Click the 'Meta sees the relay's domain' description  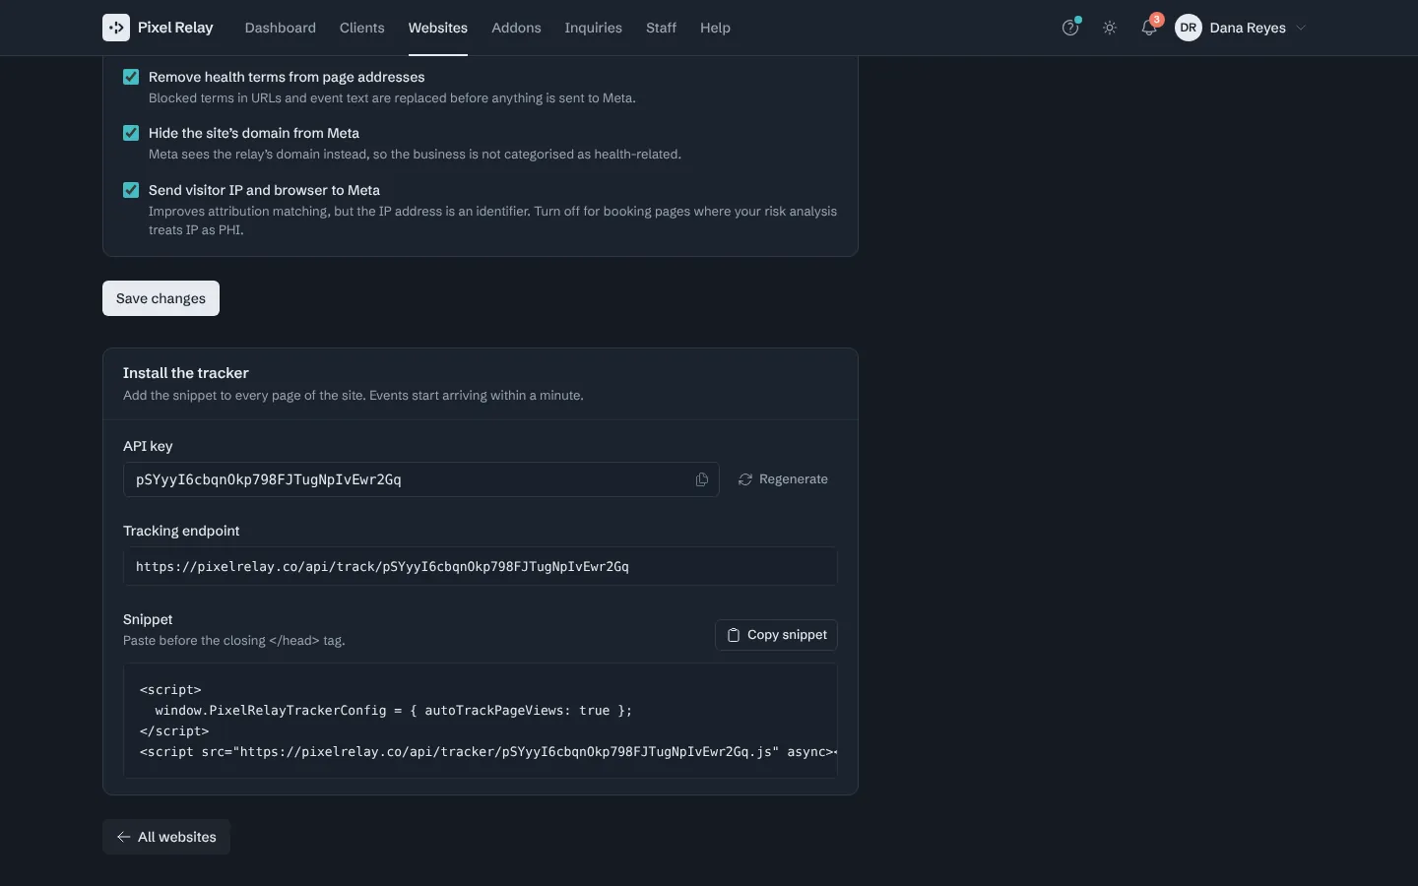click(x=415, y=155)
